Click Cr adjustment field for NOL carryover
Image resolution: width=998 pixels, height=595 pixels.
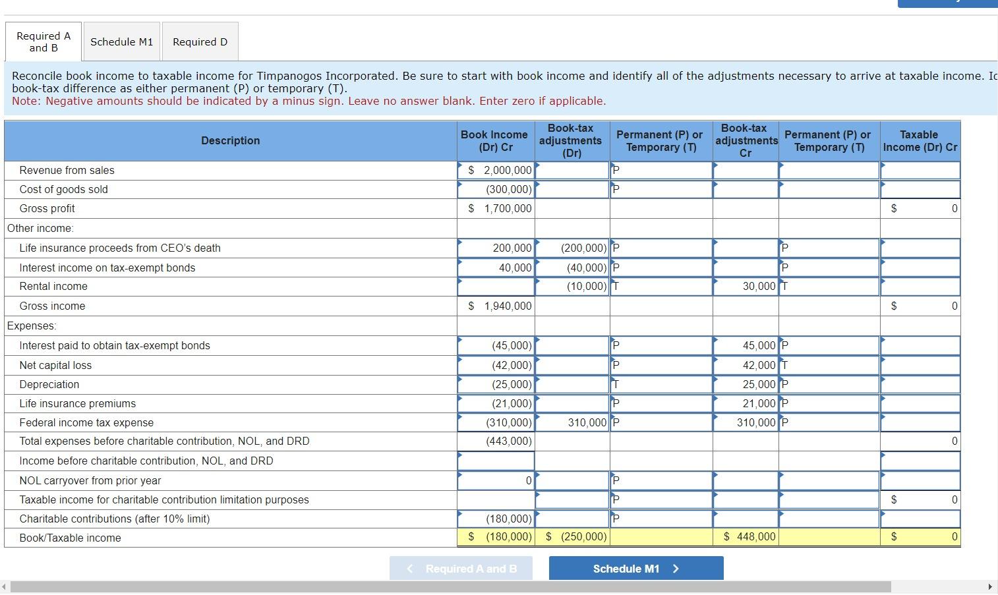coord(746,480)
